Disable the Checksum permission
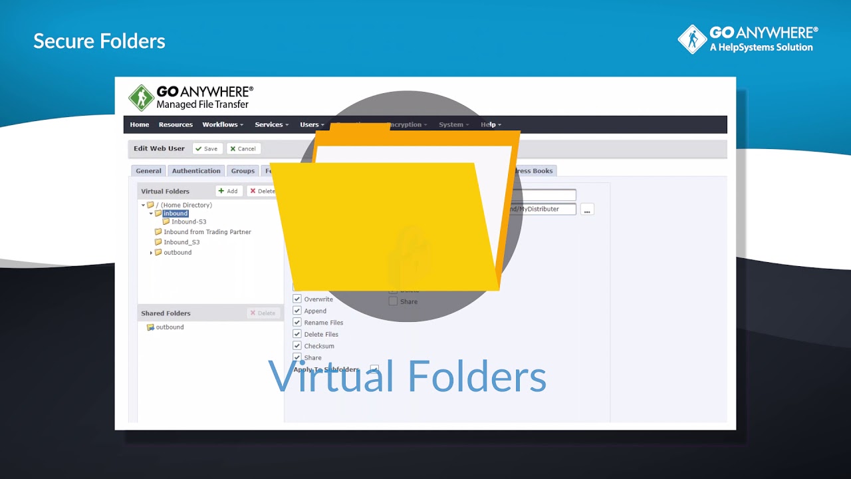851x479 pixels. pos(297,346)
